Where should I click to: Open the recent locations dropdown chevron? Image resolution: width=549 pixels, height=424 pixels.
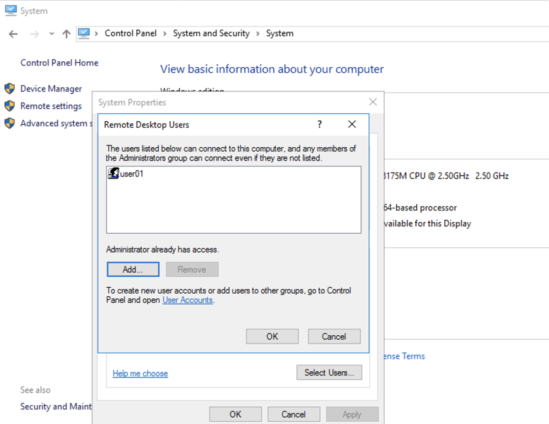(52, 34)
